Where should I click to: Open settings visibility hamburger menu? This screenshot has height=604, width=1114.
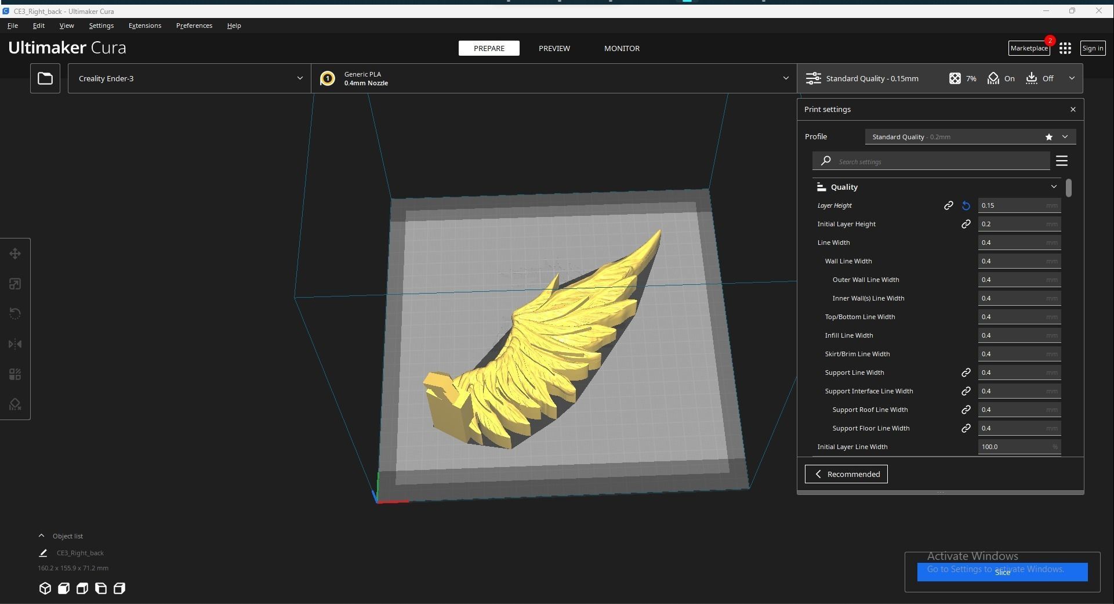click(x=1062, y=161)
